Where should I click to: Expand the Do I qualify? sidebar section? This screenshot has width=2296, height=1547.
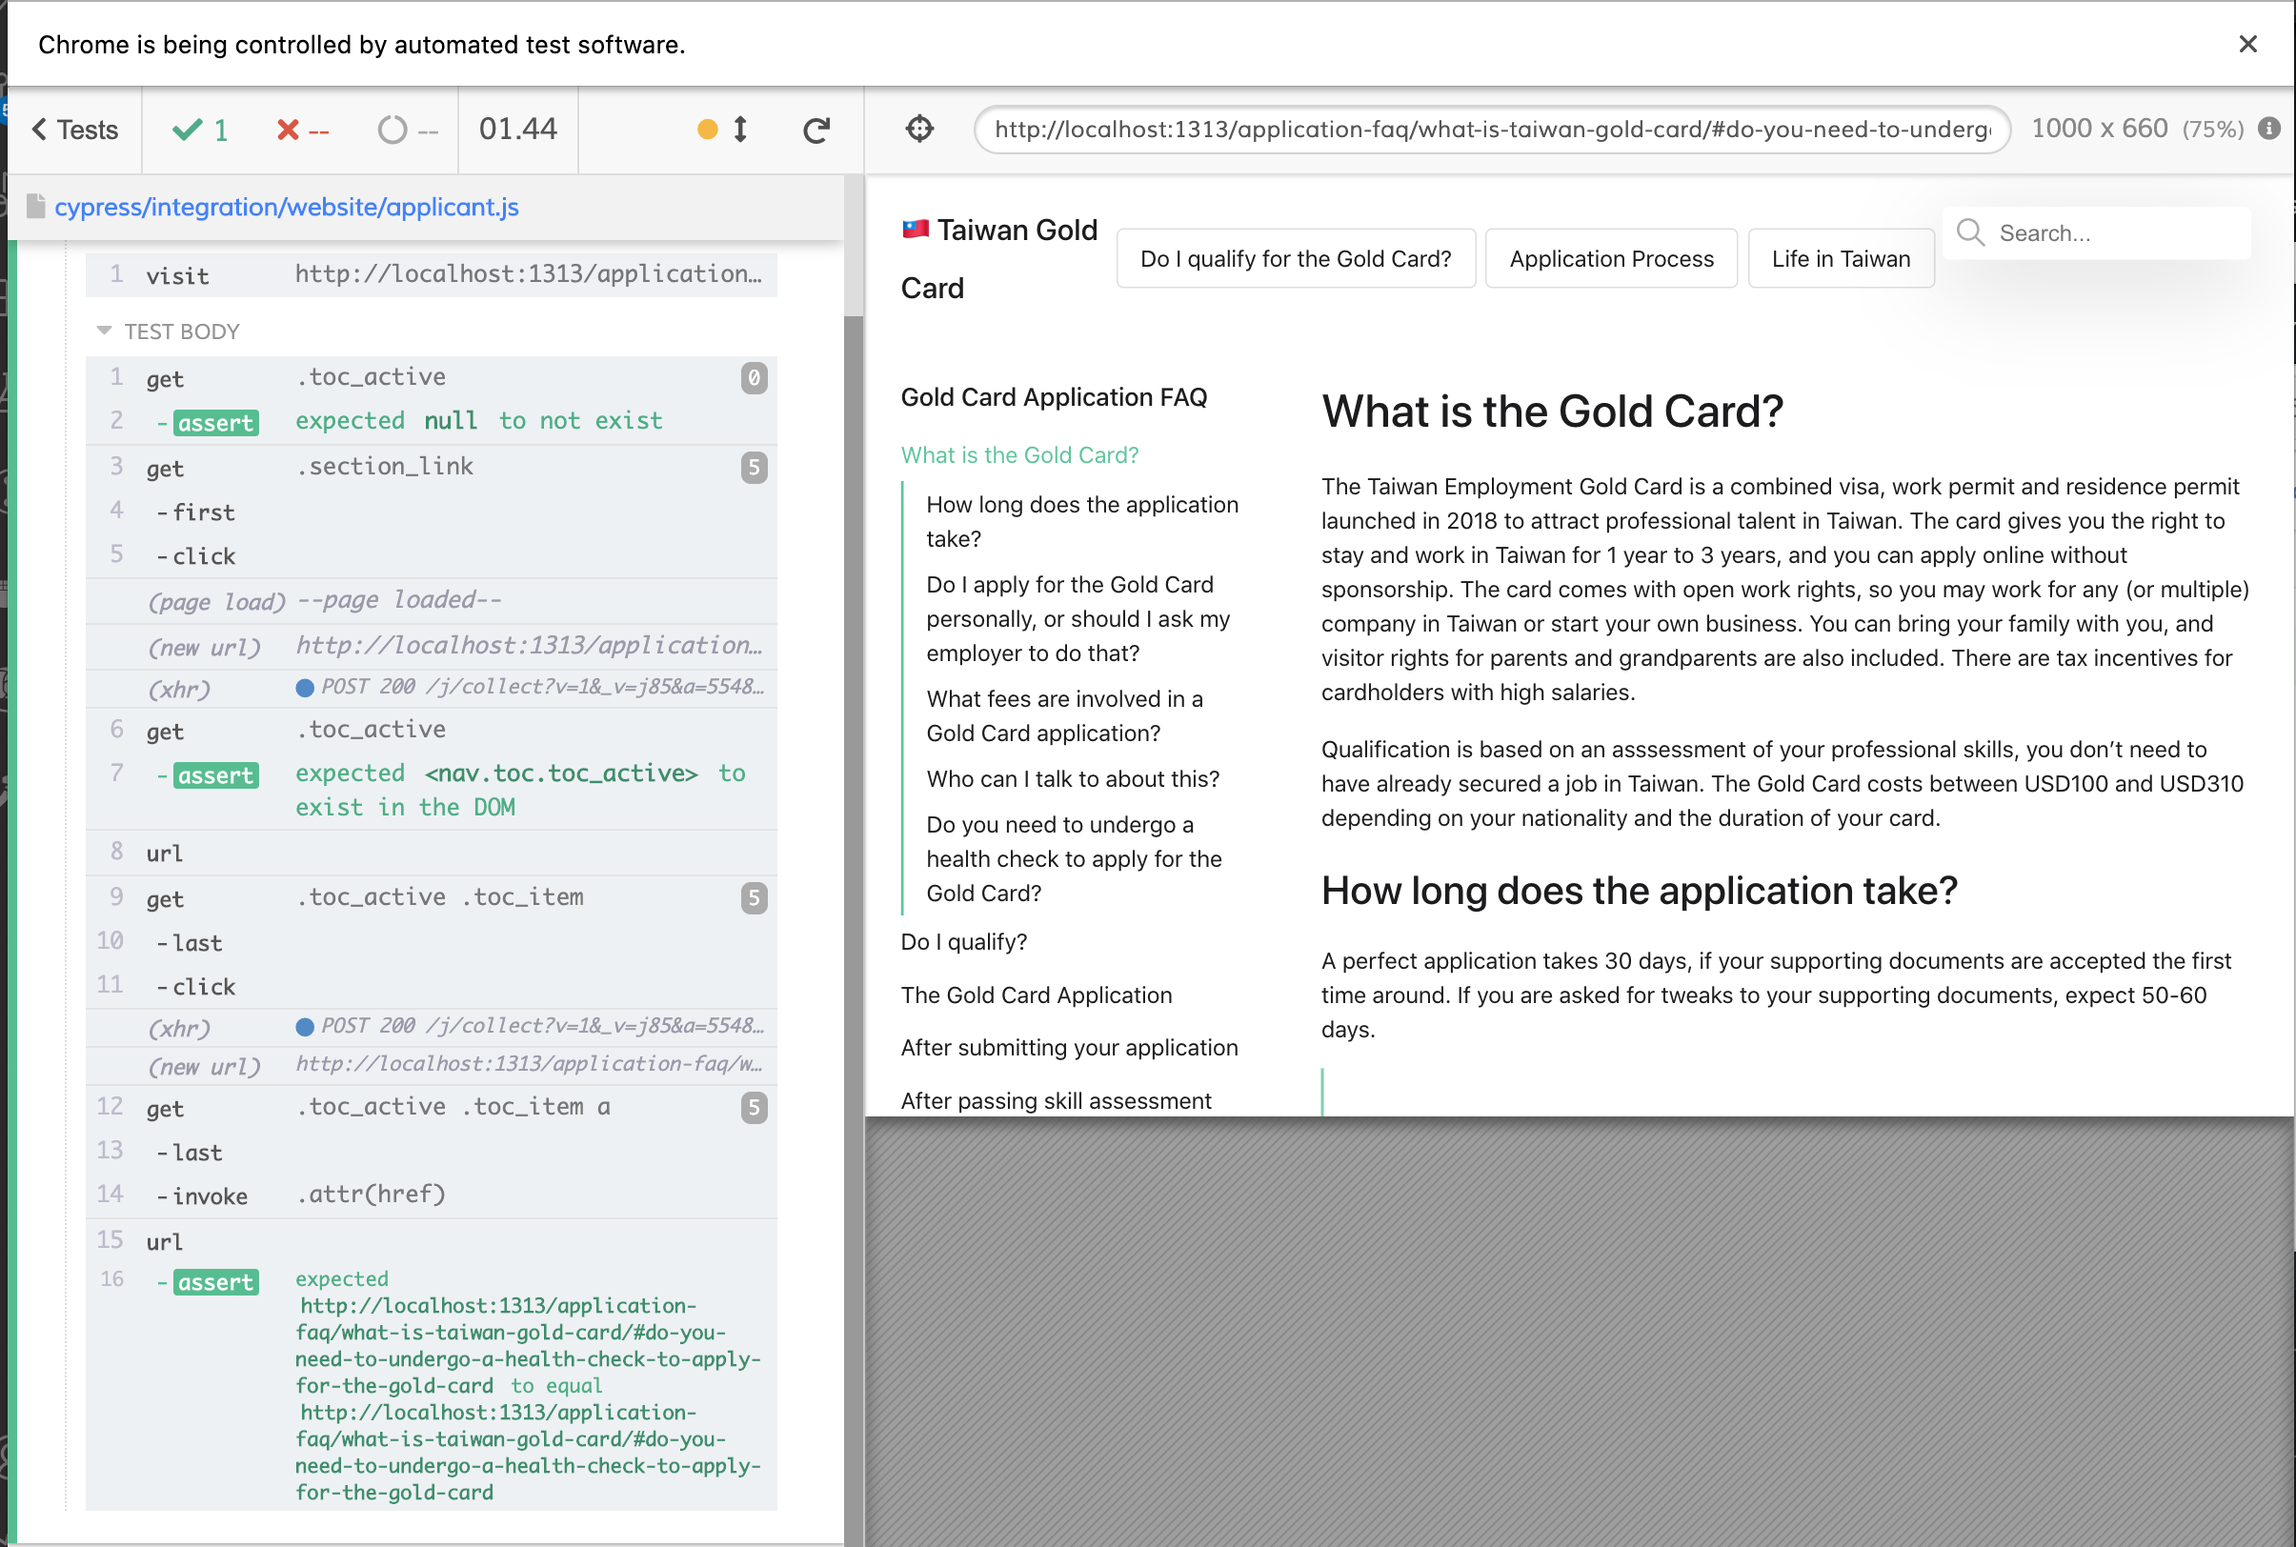click(963, 941)
